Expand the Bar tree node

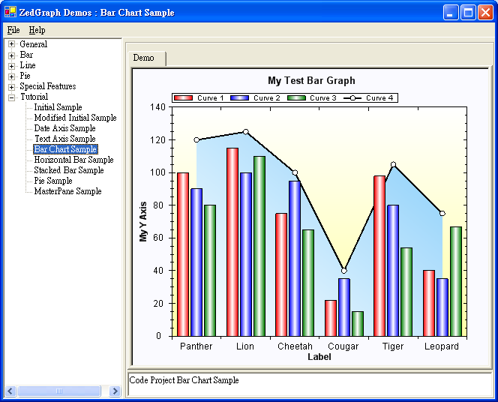tap(11, 55)
